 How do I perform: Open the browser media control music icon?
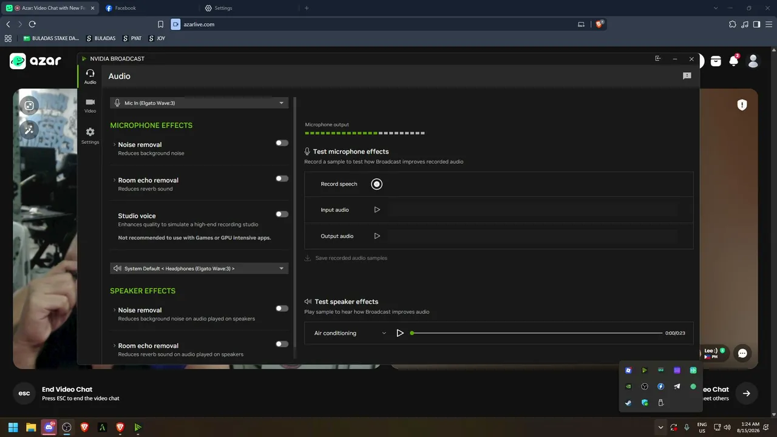click(x=745, y=24)
